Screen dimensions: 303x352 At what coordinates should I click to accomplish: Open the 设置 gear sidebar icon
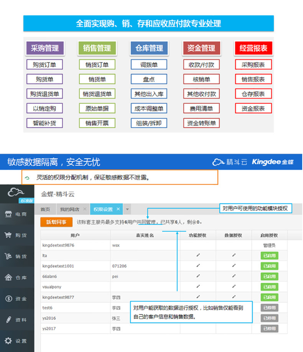point(8,340)
